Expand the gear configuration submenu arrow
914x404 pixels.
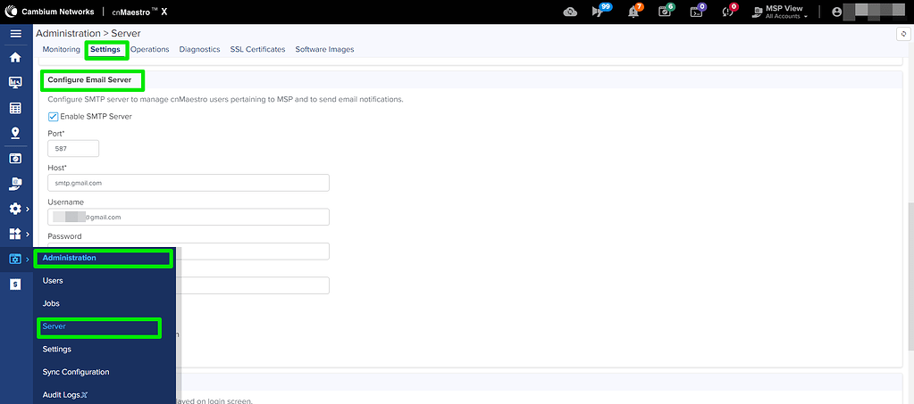(28, 209)
